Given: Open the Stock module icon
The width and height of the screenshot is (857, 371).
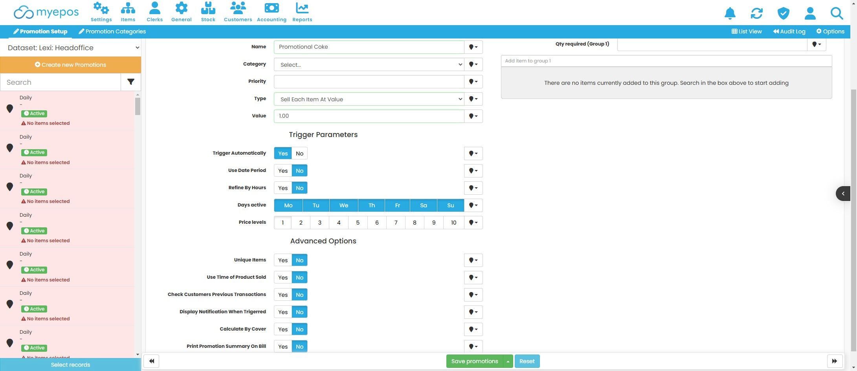Looking at the screenshot, I should (x=208, y=8).
